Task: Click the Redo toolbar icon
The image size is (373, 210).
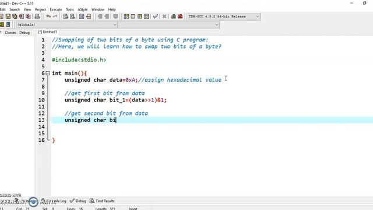Action: (x=55, y=16)
